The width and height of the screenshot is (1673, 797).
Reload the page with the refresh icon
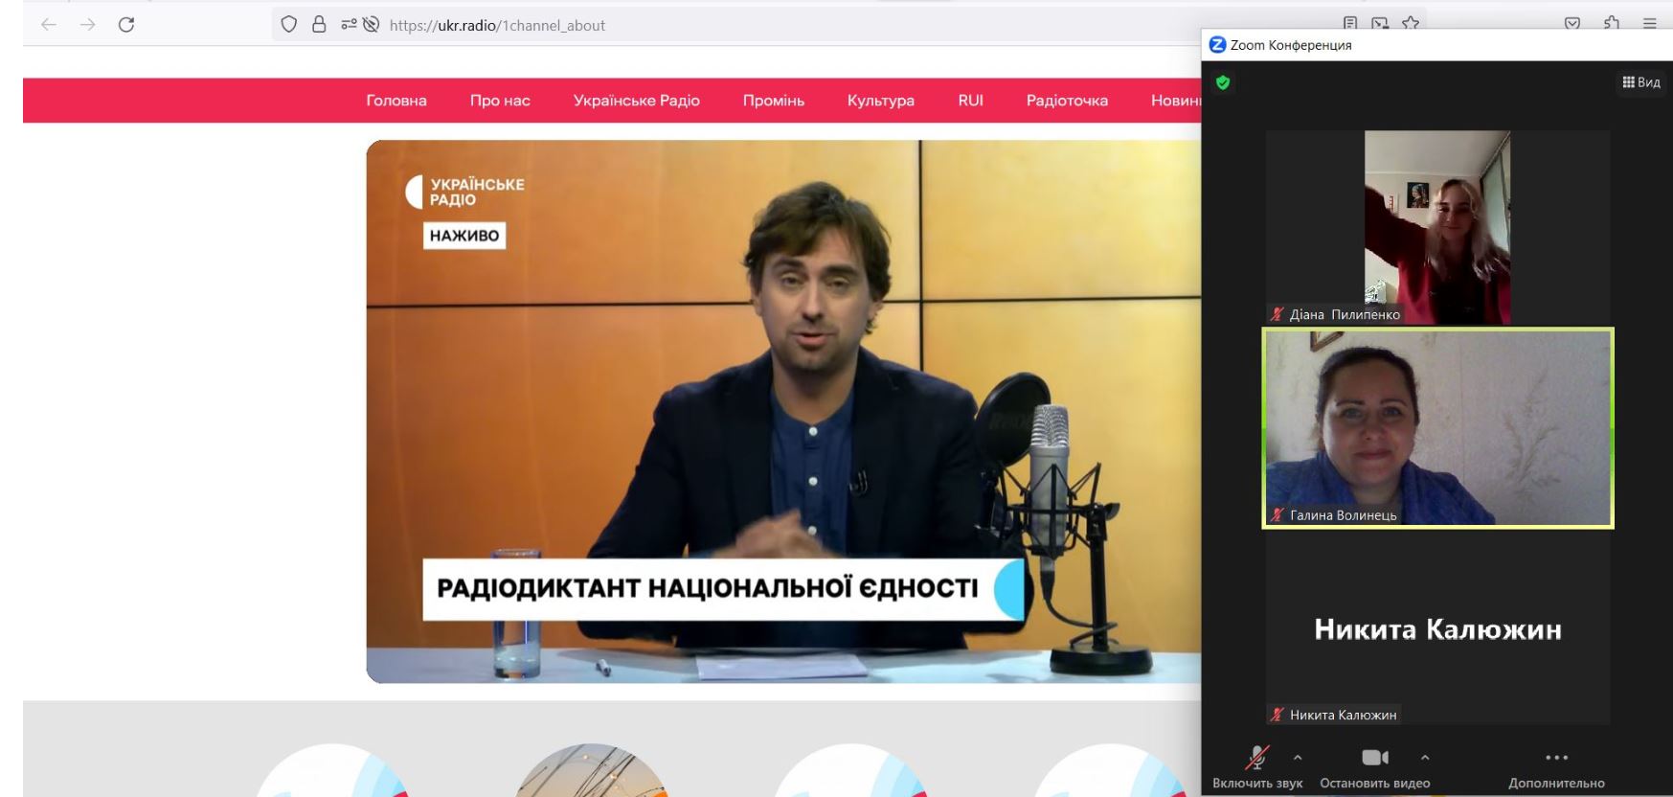pos(126,25)
